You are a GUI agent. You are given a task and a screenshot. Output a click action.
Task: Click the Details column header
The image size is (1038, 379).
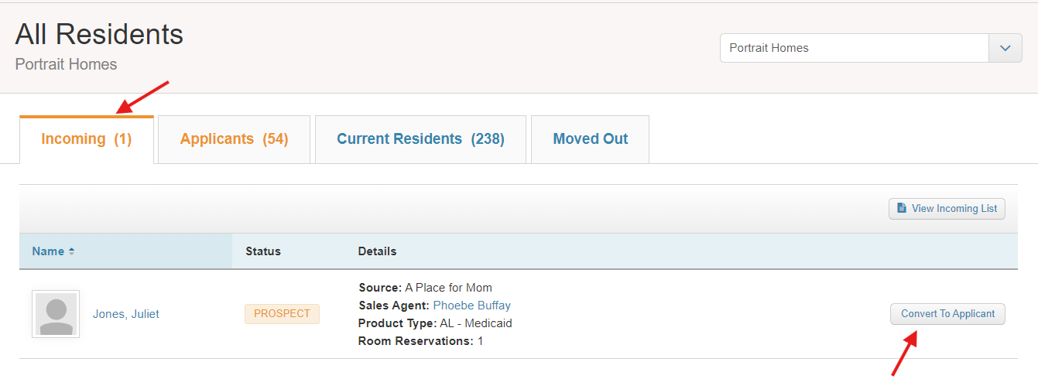[x=377, y=251]
